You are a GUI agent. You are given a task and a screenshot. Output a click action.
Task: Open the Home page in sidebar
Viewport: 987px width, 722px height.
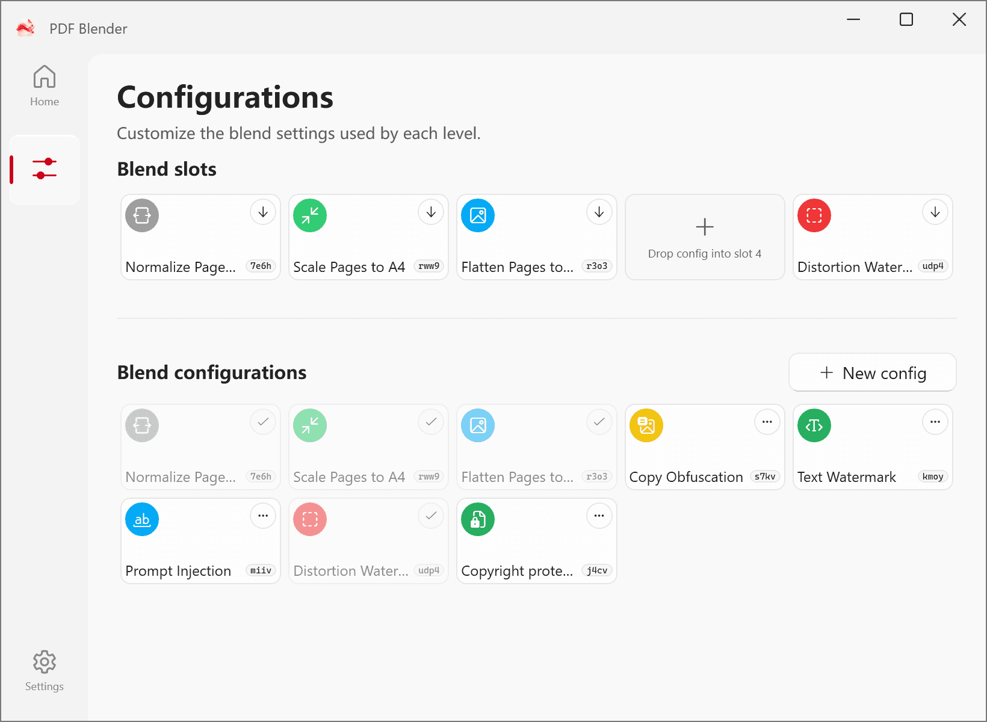(45, 86)
